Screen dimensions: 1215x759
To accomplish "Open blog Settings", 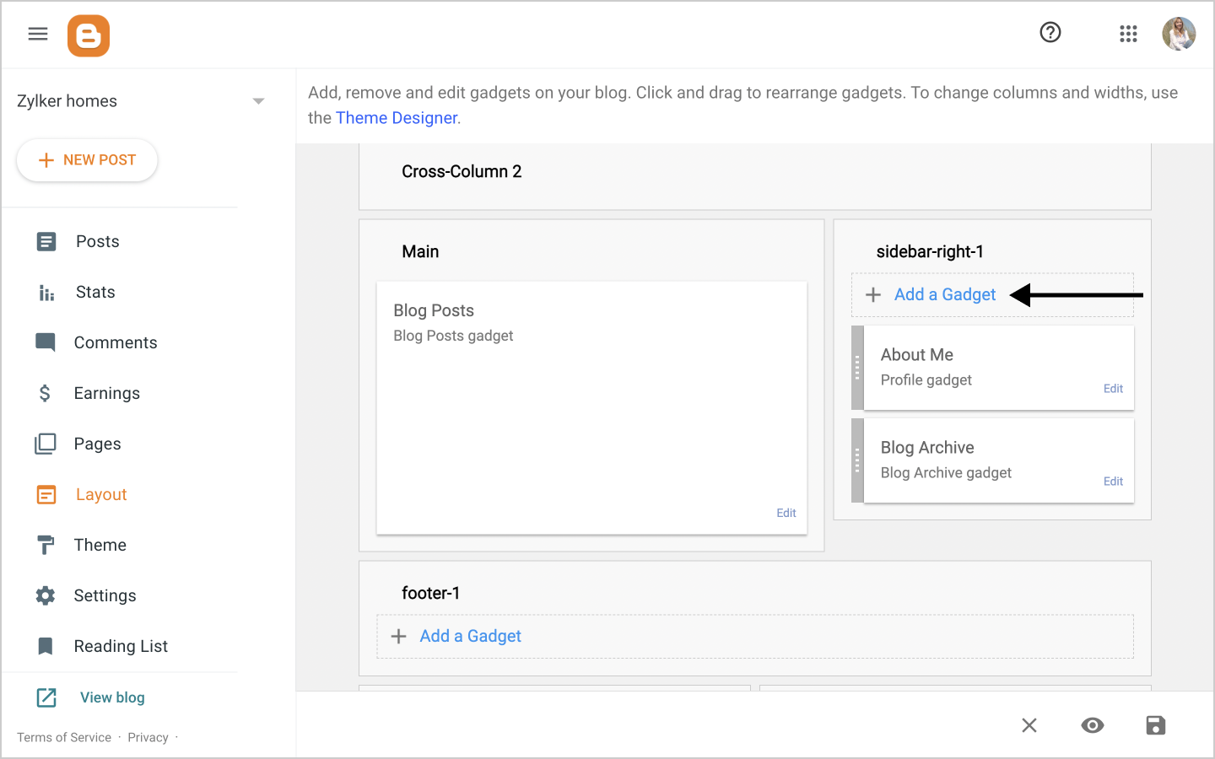I will pos(105,596).
